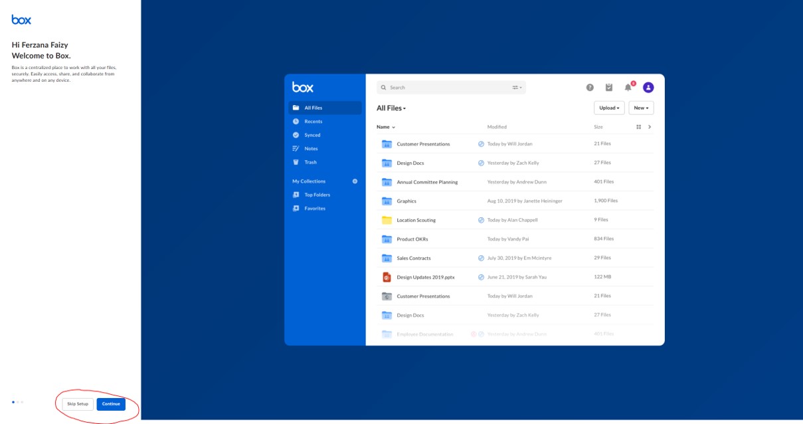Open the New dropdown button

pyautogui.click(x=641, y=108)
